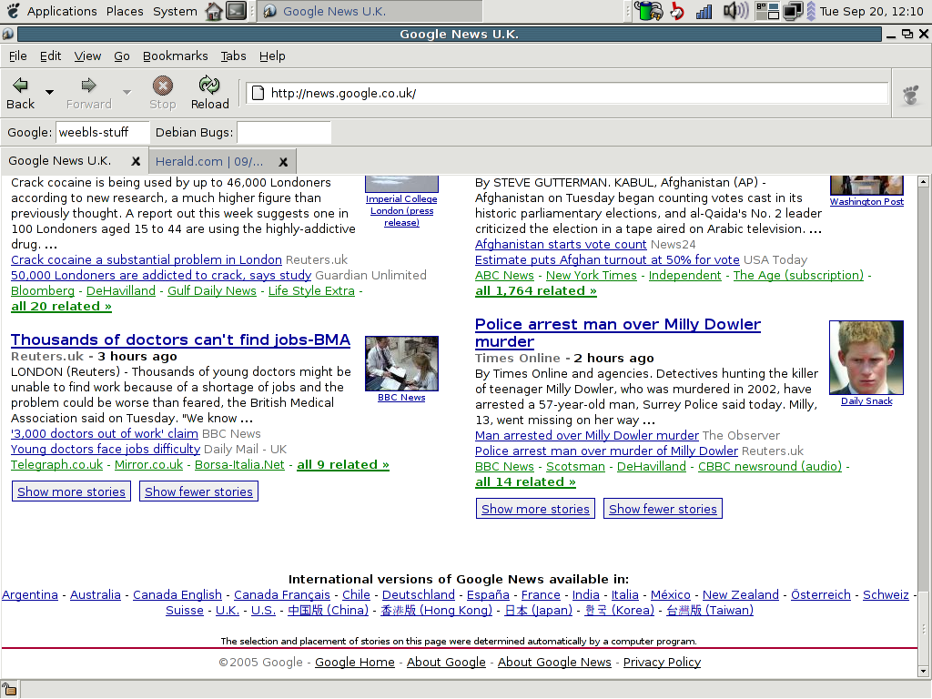Open the Daily Snack photo thumbnail
The width and height of the screenshot is (932, 699).
[866, 358]
